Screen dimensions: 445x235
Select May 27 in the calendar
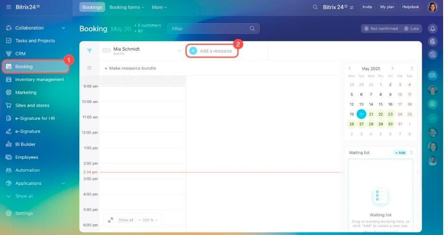(361, 124)
